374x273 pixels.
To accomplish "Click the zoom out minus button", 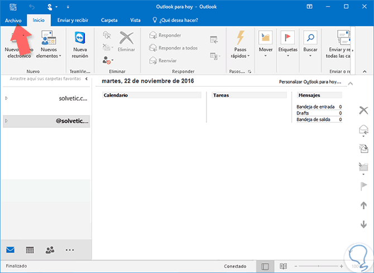I will tap(296, 266).
